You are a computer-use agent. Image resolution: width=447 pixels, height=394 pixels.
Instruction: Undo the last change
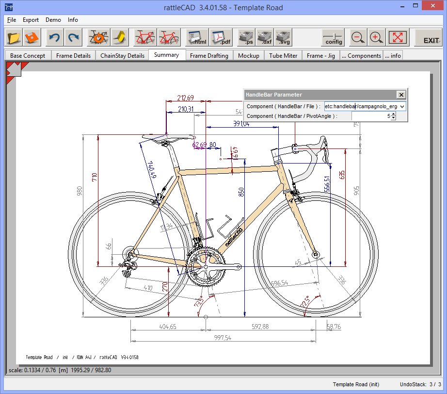click(55, 37)
